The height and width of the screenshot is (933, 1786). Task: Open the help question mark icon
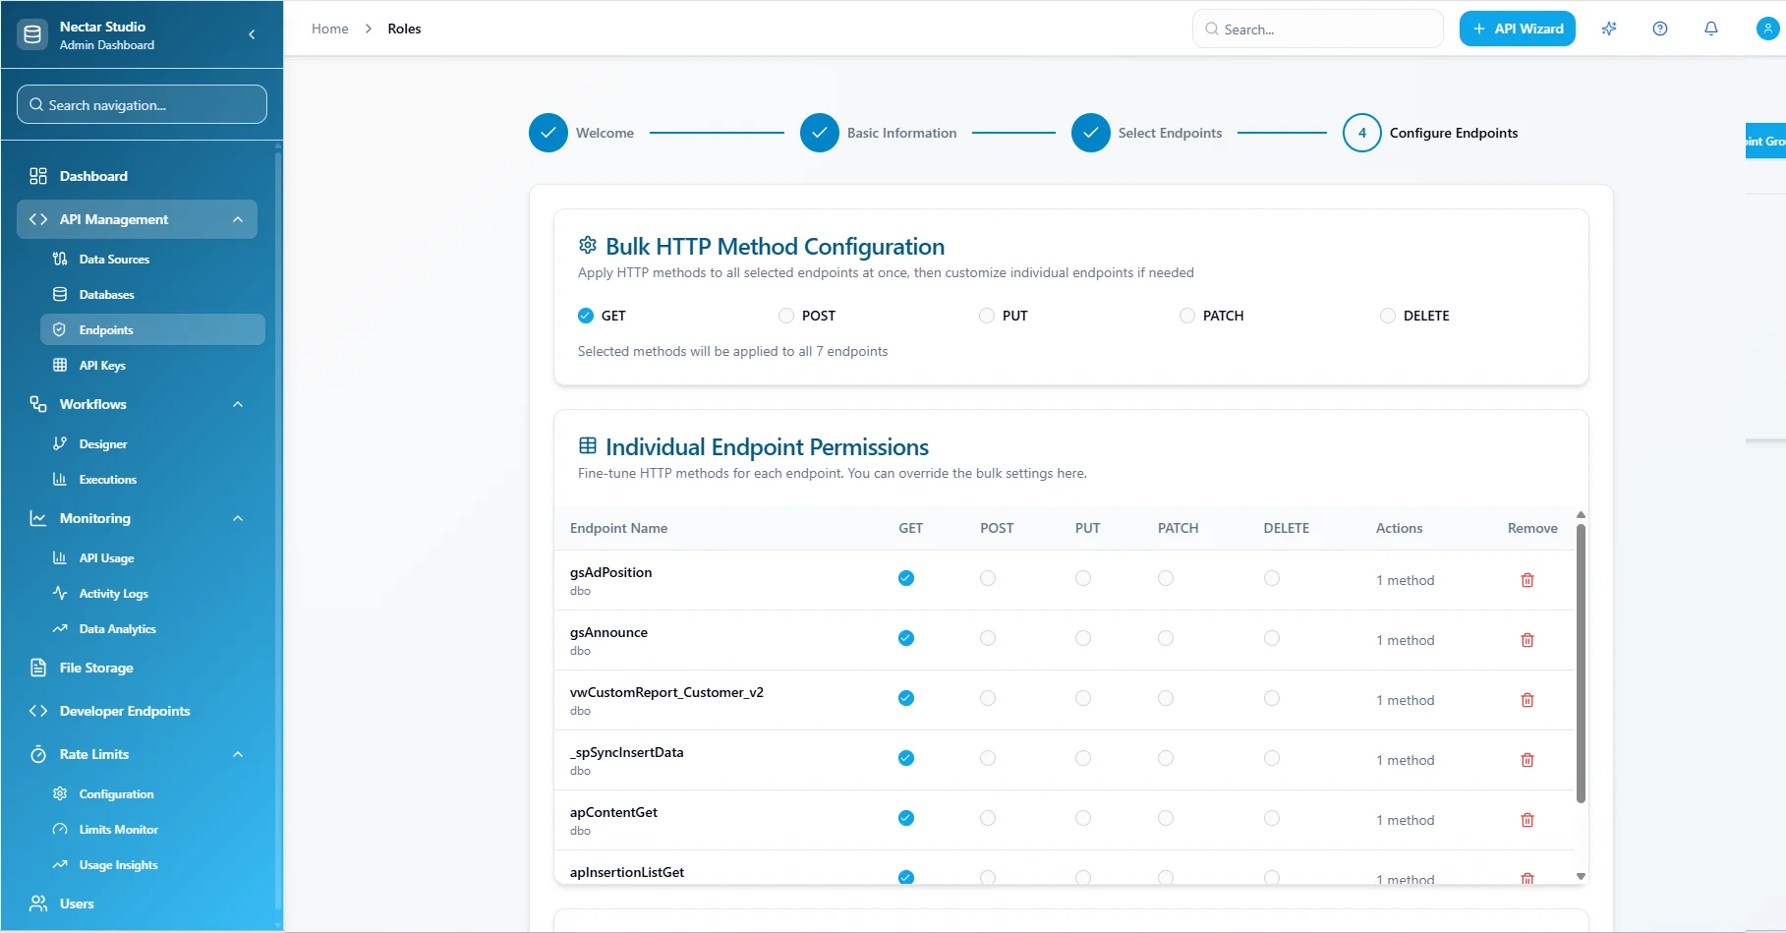coord(1660,29)
